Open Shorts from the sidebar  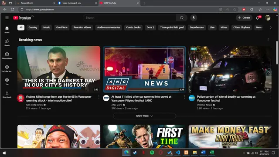(x=7, y=43)
